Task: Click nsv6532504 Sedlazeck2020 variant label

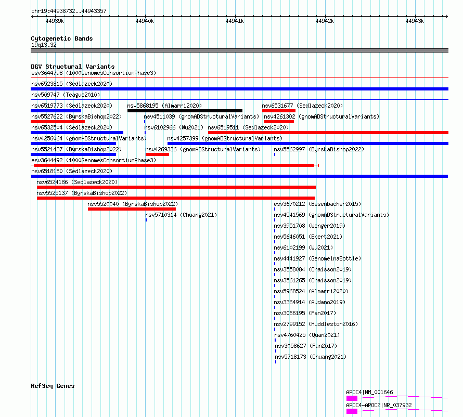Action: [72, 127]
